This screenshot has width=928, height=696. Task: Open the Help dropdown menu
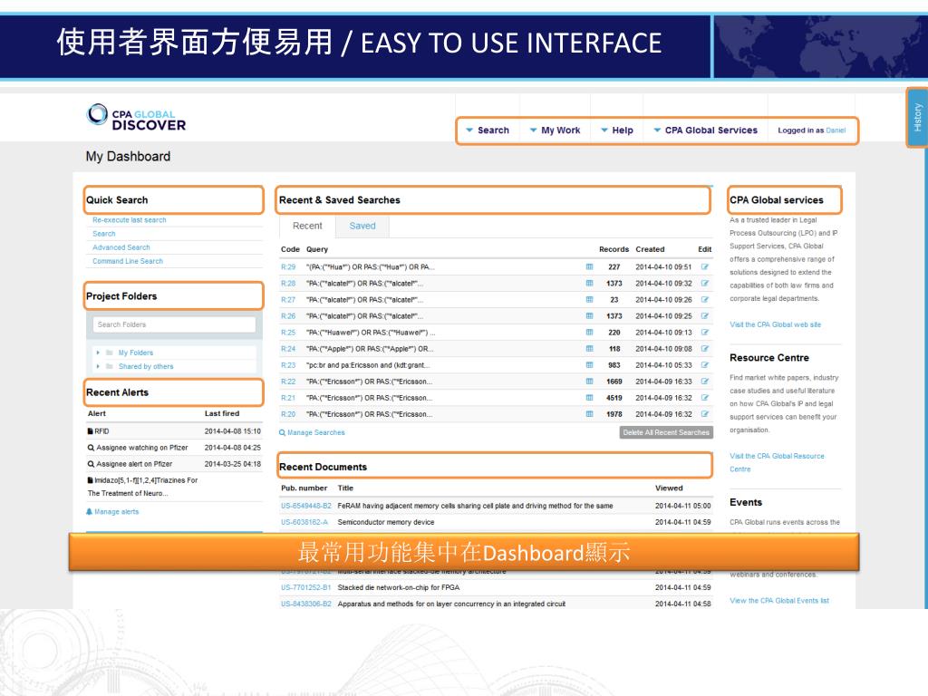point(616,130)
